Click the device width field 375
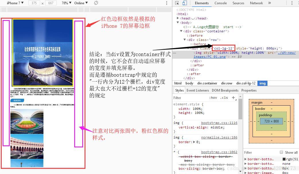Image resolution: width=299 pixels, height=174 pixels. coord(34,3)
